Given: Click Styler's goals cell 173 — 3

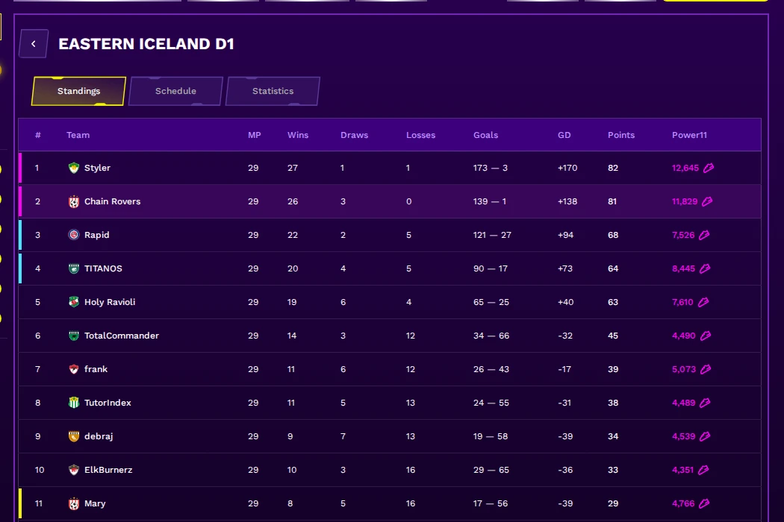Looking at the screenshot, I should 490,168.
